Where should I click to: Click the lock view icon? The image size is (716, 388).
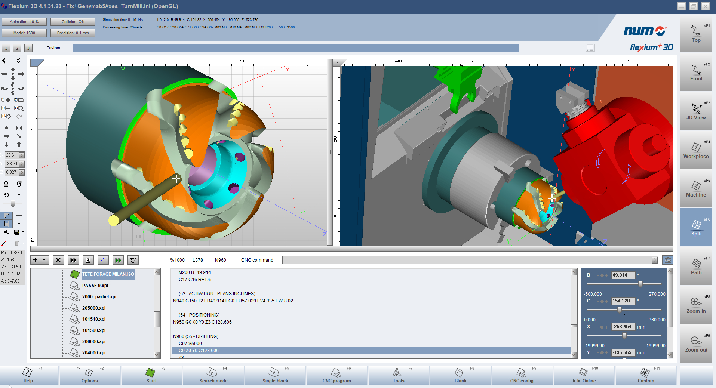(6, 184)
